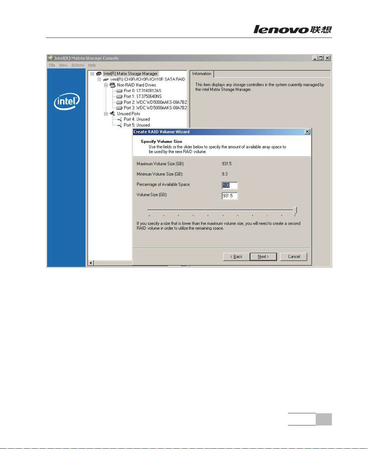The image size is (368, 449).
Task: Click the SATA RAID controller icon
Action: [106, 79]
